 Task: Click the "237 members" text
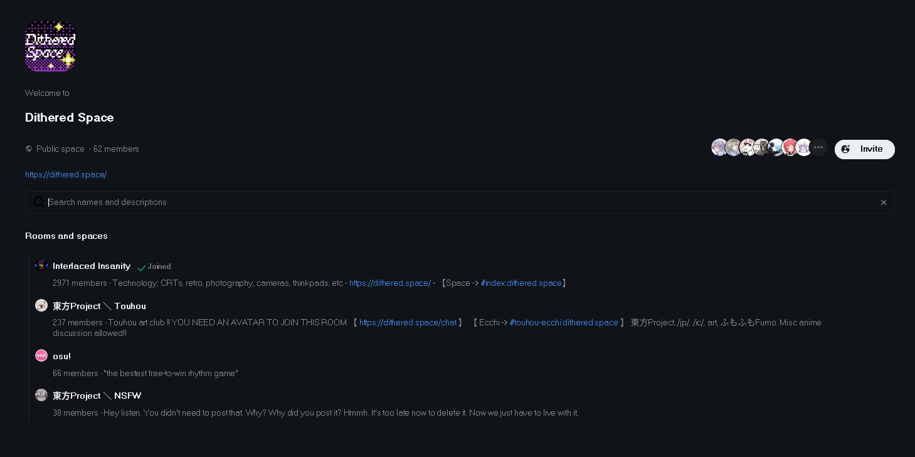pyautogui.click(x=78, y=323)
